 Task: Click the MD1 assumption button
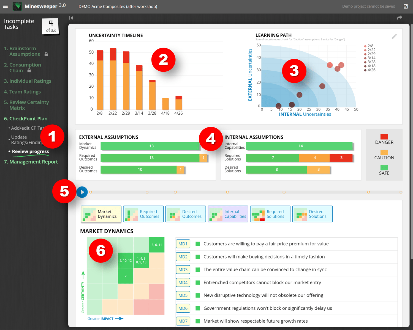coord(183,244)
